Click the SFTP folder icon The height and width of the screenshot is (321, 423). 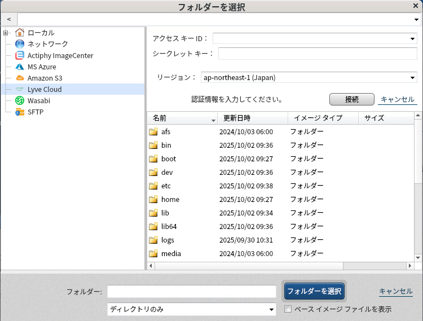20,112
